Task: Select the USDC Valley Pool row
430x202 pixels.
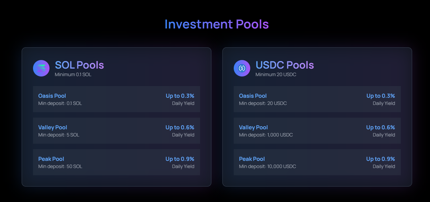Action: [x=317, y=131]
